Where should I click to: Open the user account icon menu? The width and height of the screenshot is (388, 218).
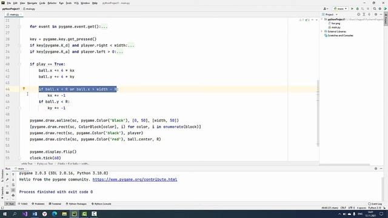coord(326,8)
